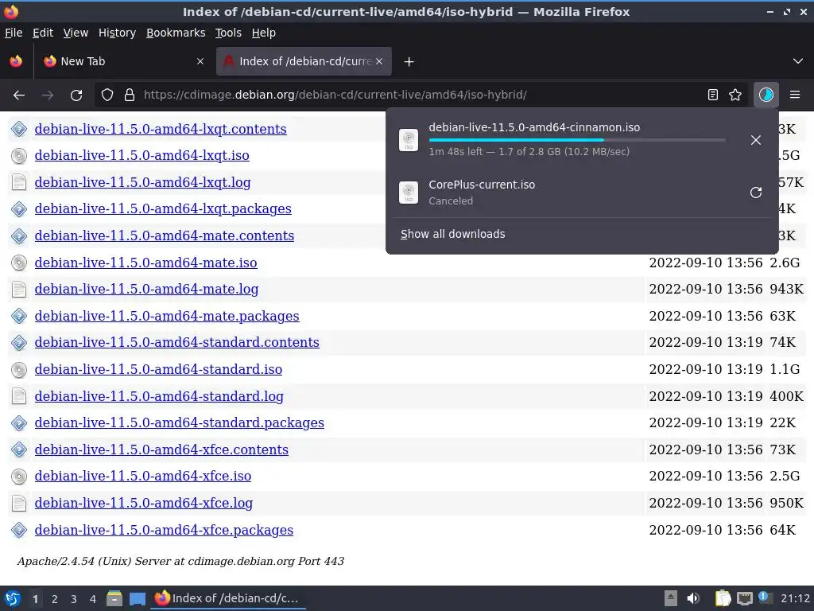
Task: Open the History menu
Action: coord(118,33)
